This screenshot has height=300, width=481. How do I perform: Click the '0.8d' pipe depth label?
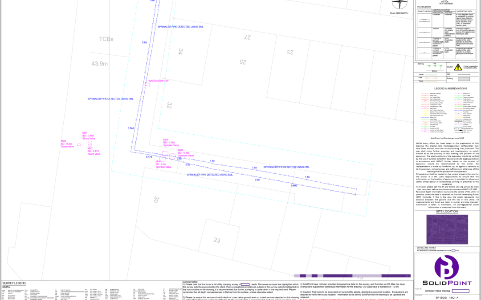click(257, 180)
